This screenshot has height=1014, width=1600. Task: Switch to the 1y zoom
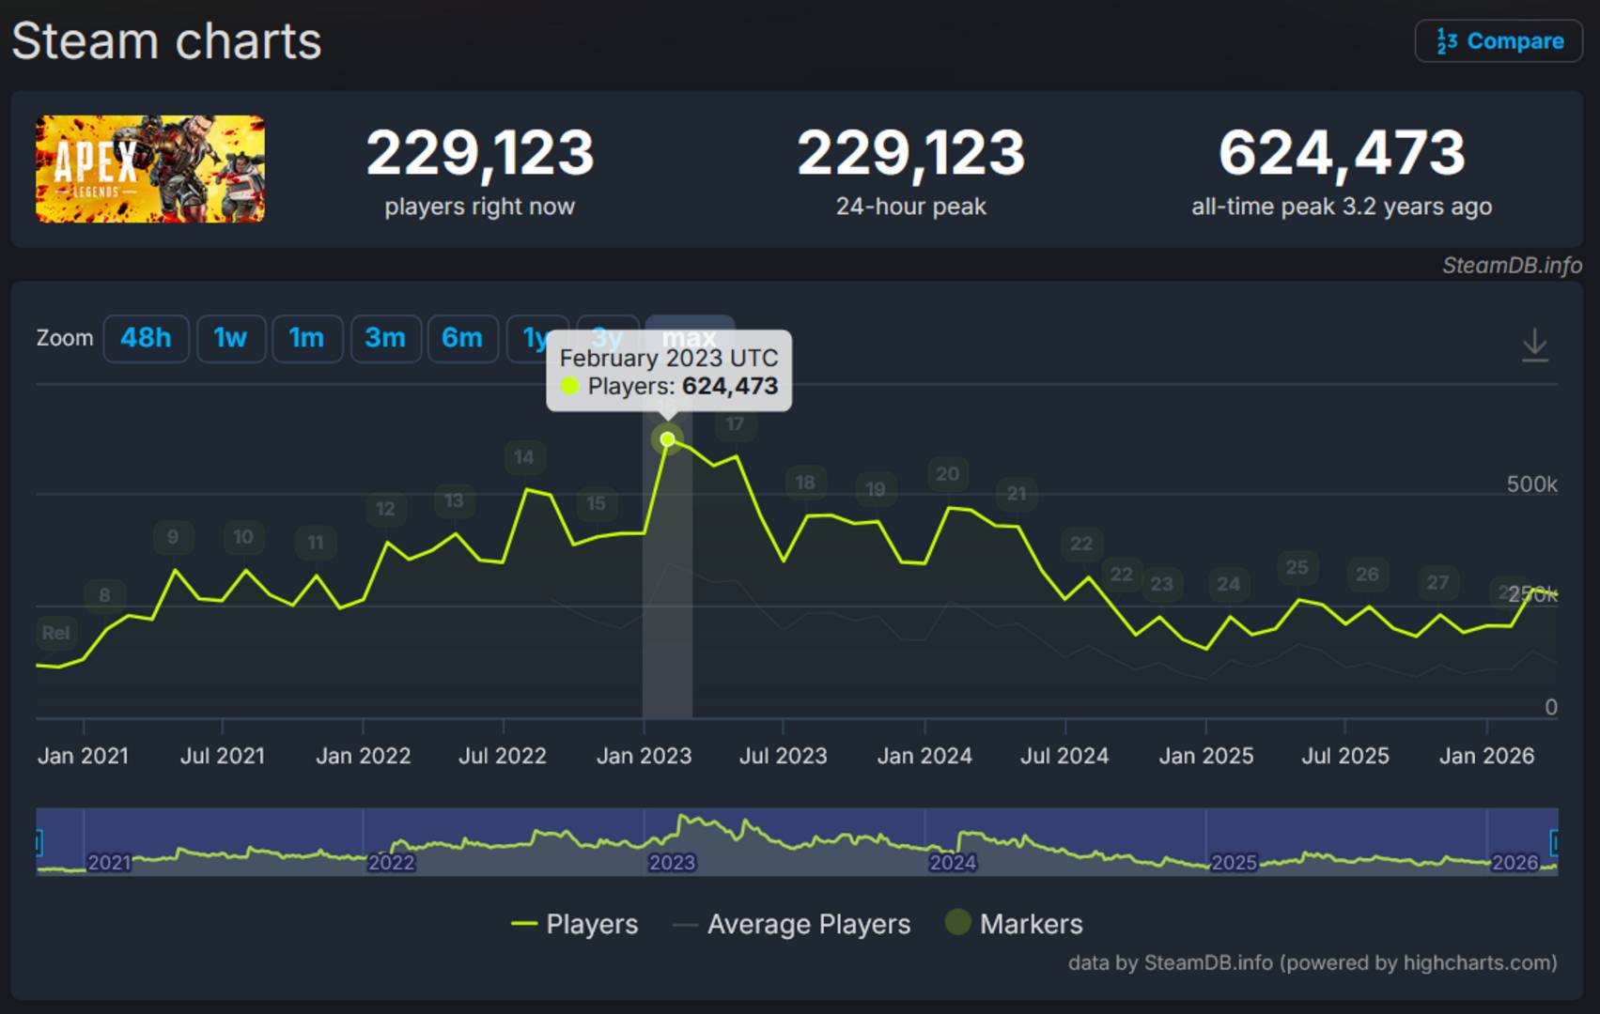coord(536,339)
